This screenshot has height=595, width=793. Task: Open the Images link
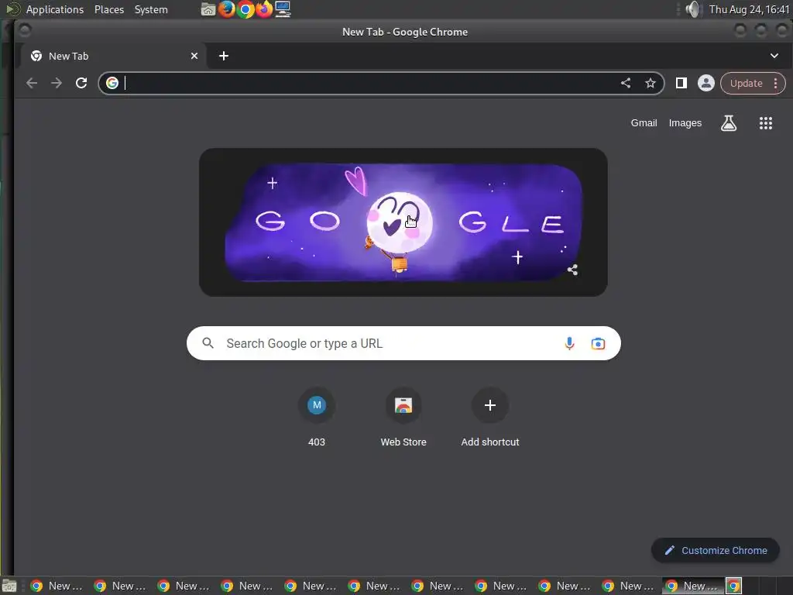(x=685, y=123)
